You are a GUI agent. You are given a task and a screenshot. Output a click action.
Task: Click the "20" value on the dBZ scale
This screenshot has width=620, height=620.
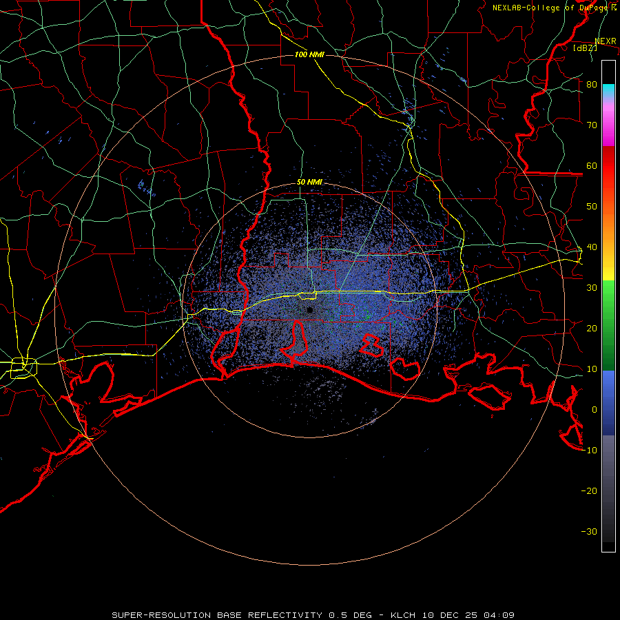592,328
